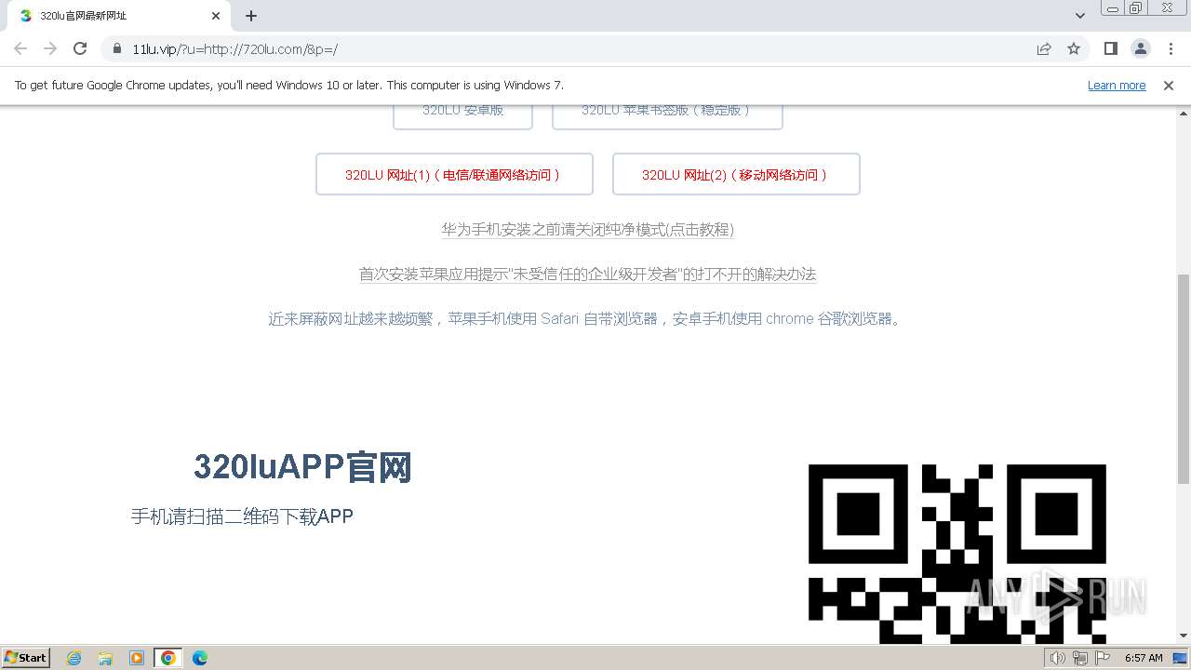Open a new tab with plus button
This screenshot has width=1191, height=670.
click(251, 16)
